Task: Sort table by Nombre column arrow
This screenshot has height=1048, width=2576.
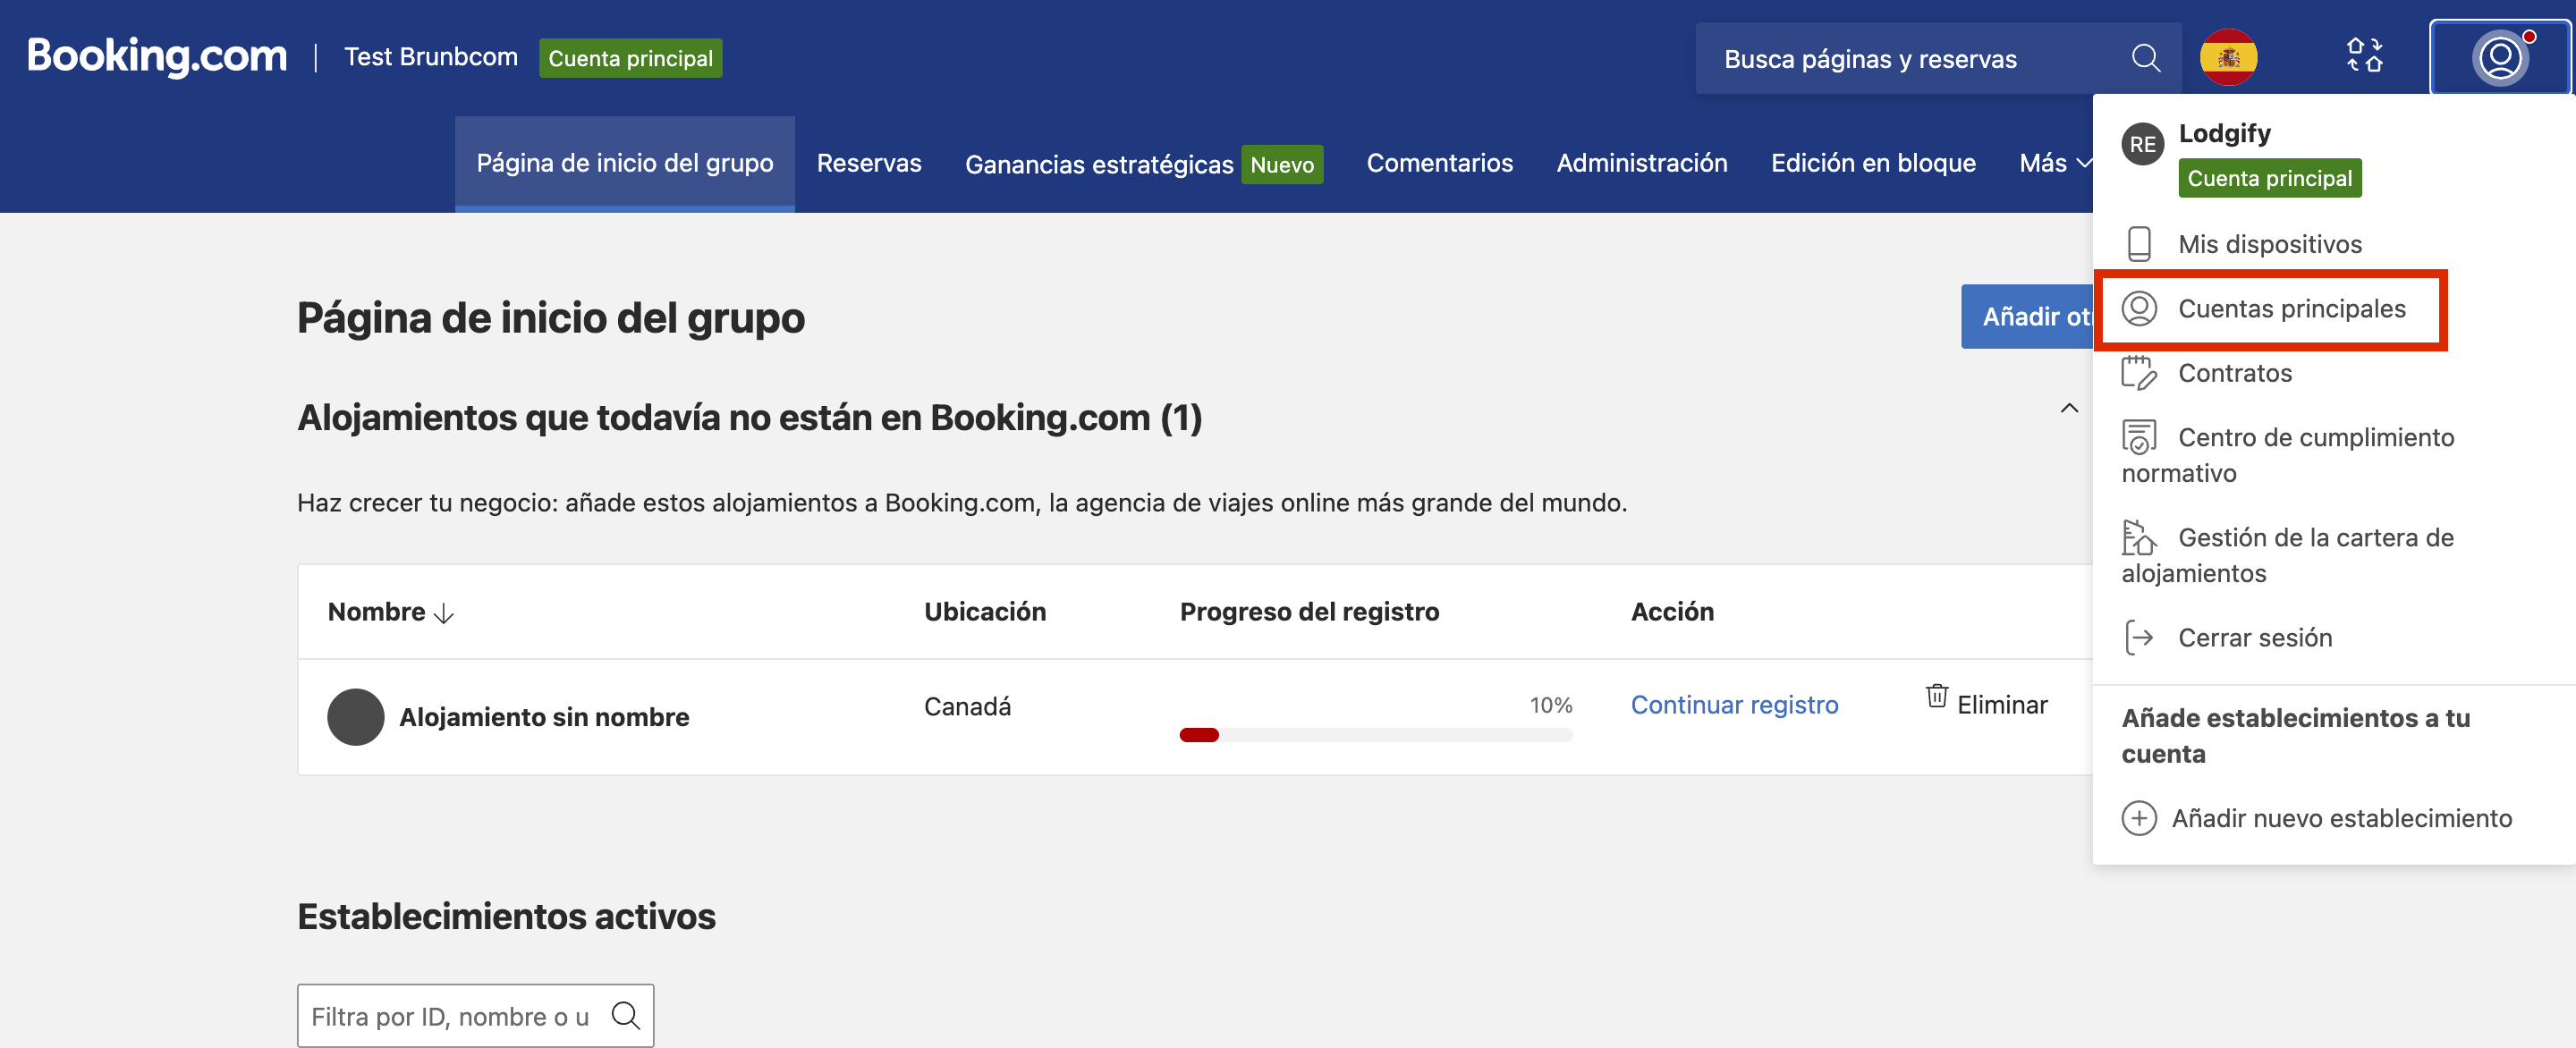Action: (444, 613)
